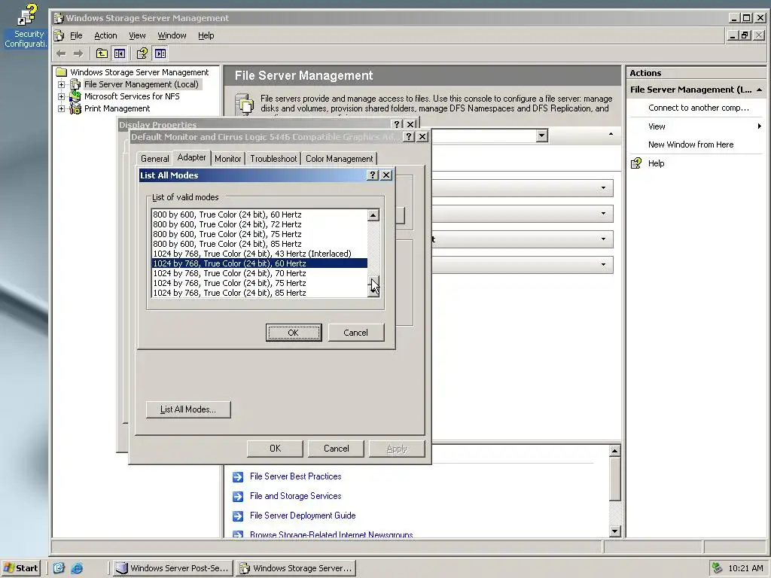The width and height of the screenshot is (771, 578).
Task: Click the Microsoft Services for NFS icon
Action: 75,96
